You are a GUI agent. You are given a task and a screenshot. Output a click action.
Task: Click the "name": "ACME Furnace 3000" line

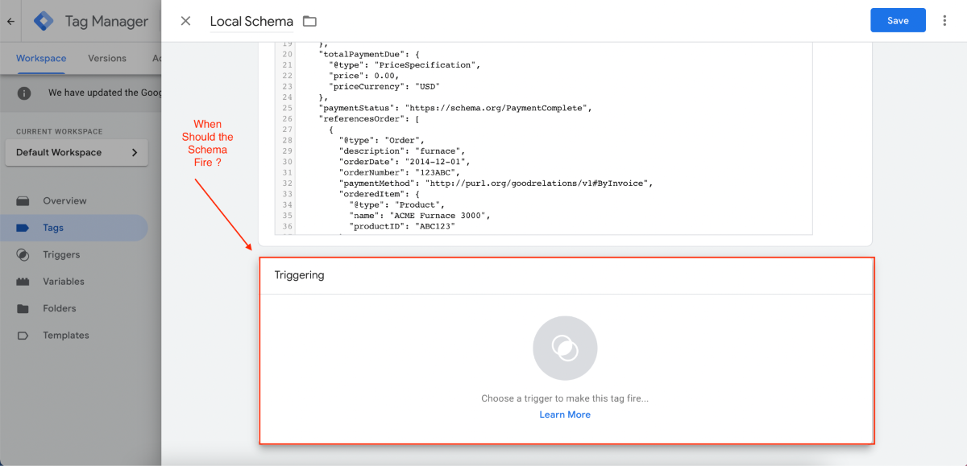[x=419, y=216]
